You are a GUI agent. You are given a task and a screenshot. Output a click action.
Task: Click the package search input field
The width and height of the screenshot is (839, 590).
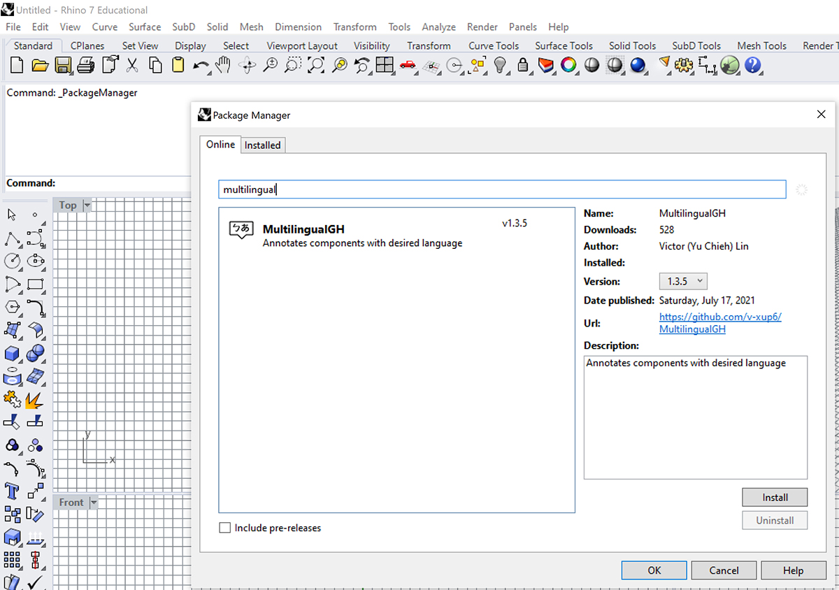tap(502, 189)
